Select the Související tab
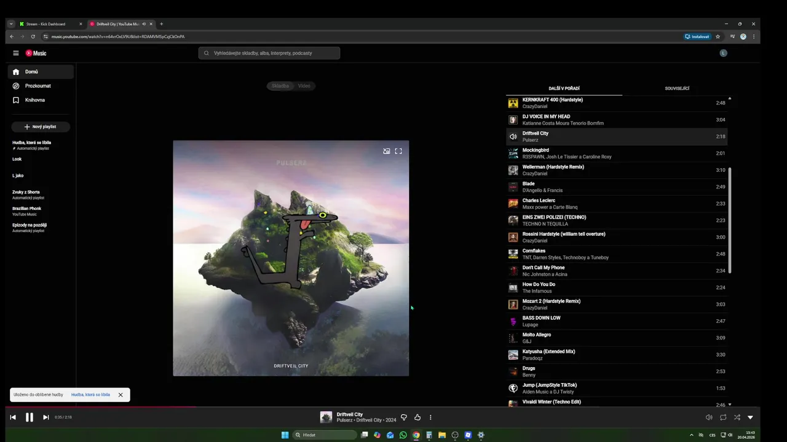Image resolution: width=787 pixels, height=442 pixels. pyautogui.click(x=677, y=88)
